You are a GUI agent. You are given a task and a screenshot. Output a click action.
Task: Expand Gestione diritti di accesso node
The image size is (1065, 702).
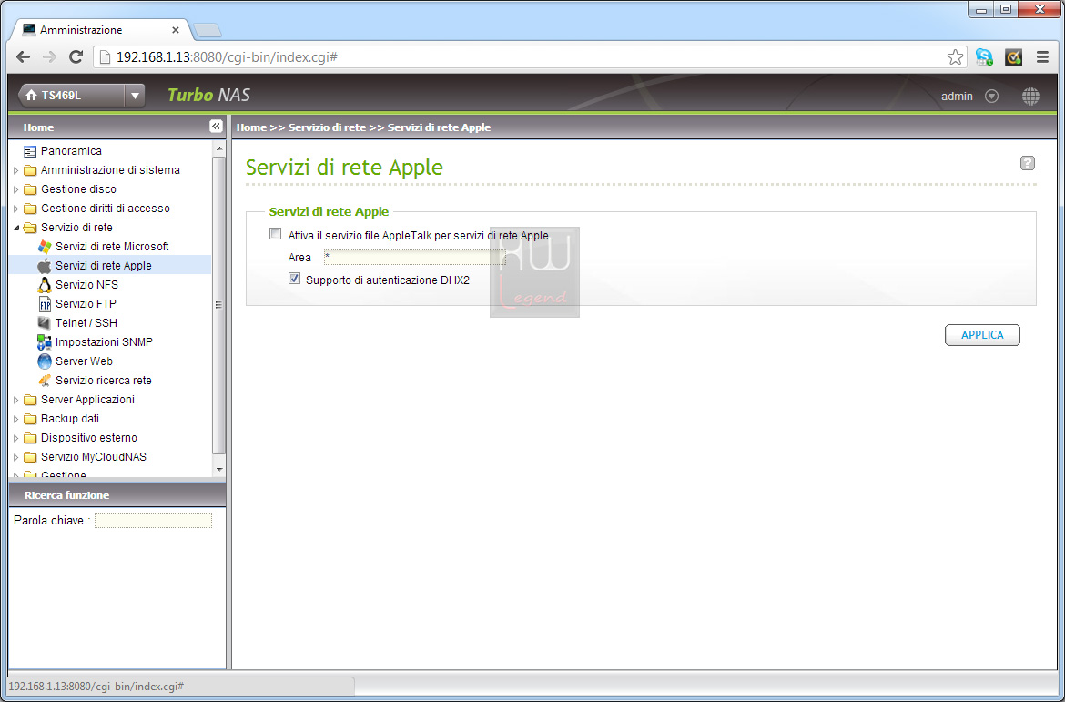[16, 209]
